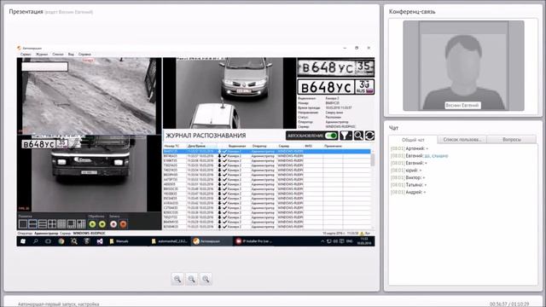This screenshot has width=546, height=307.
Task: Select the highlighted blue journal row
Action: pyautogui.click(x=267, y=152)
